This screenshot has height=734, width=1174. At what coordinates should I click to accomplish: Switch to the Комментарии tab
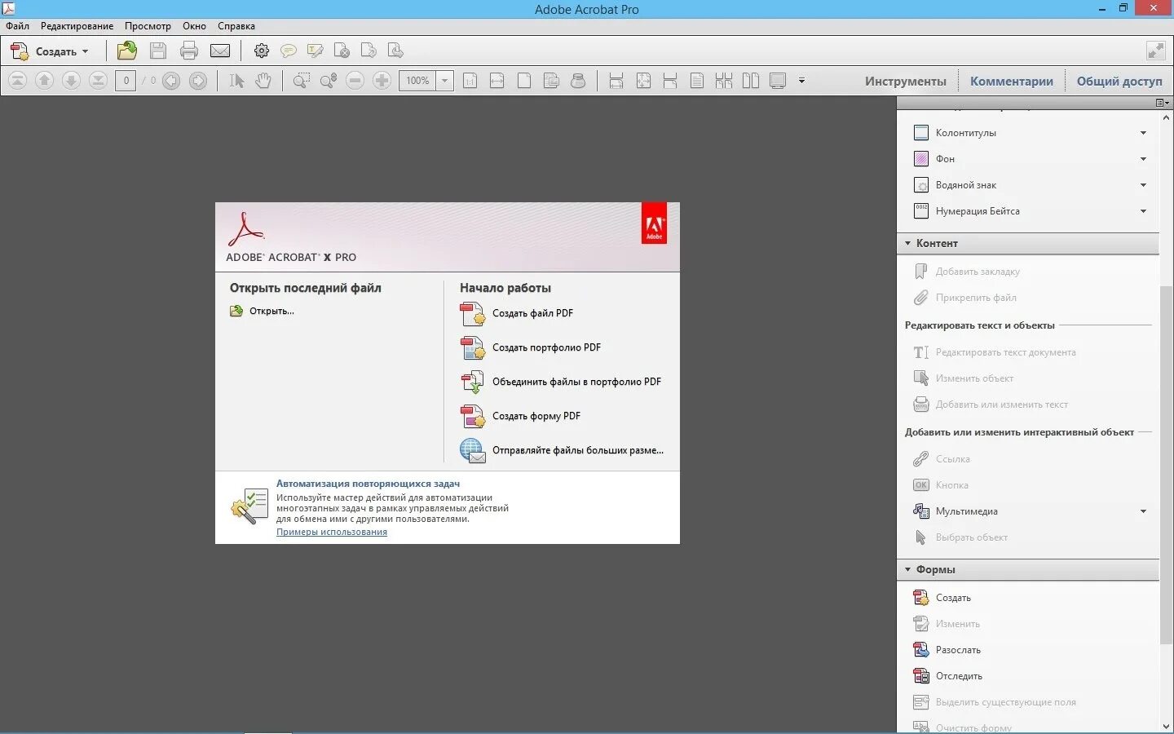1011,81
